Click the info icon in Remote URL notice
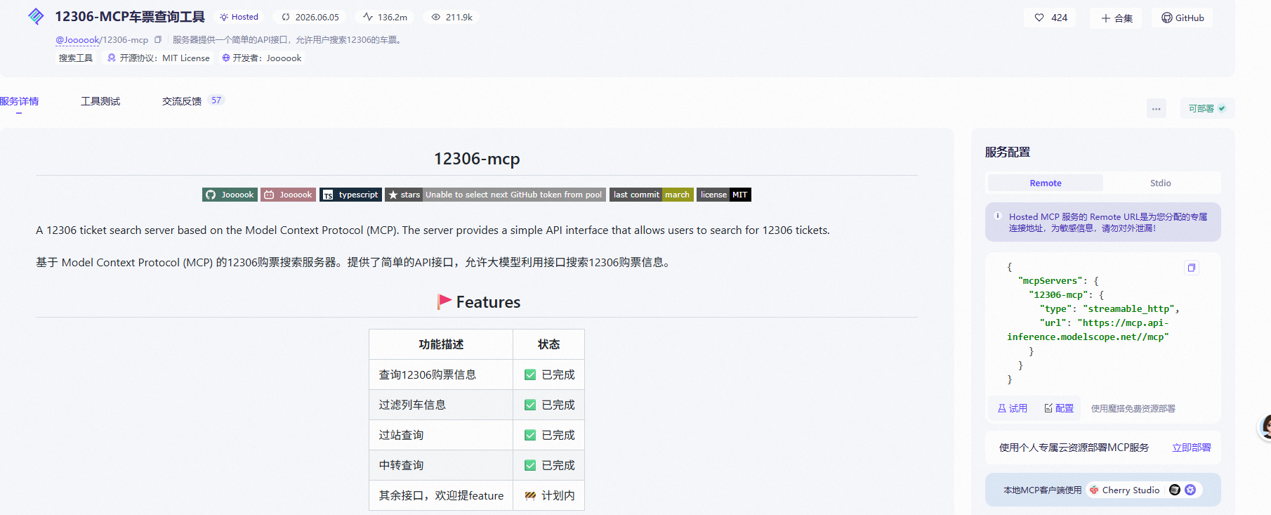The width and height of the screenshot is (1271, 515). pyautogui.click(x=998, y=216)
